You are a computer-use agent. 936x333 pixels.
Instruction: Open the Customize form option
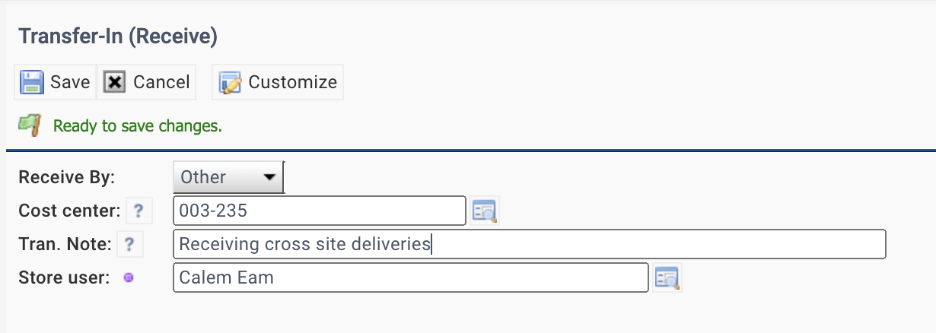coord(278,82)
